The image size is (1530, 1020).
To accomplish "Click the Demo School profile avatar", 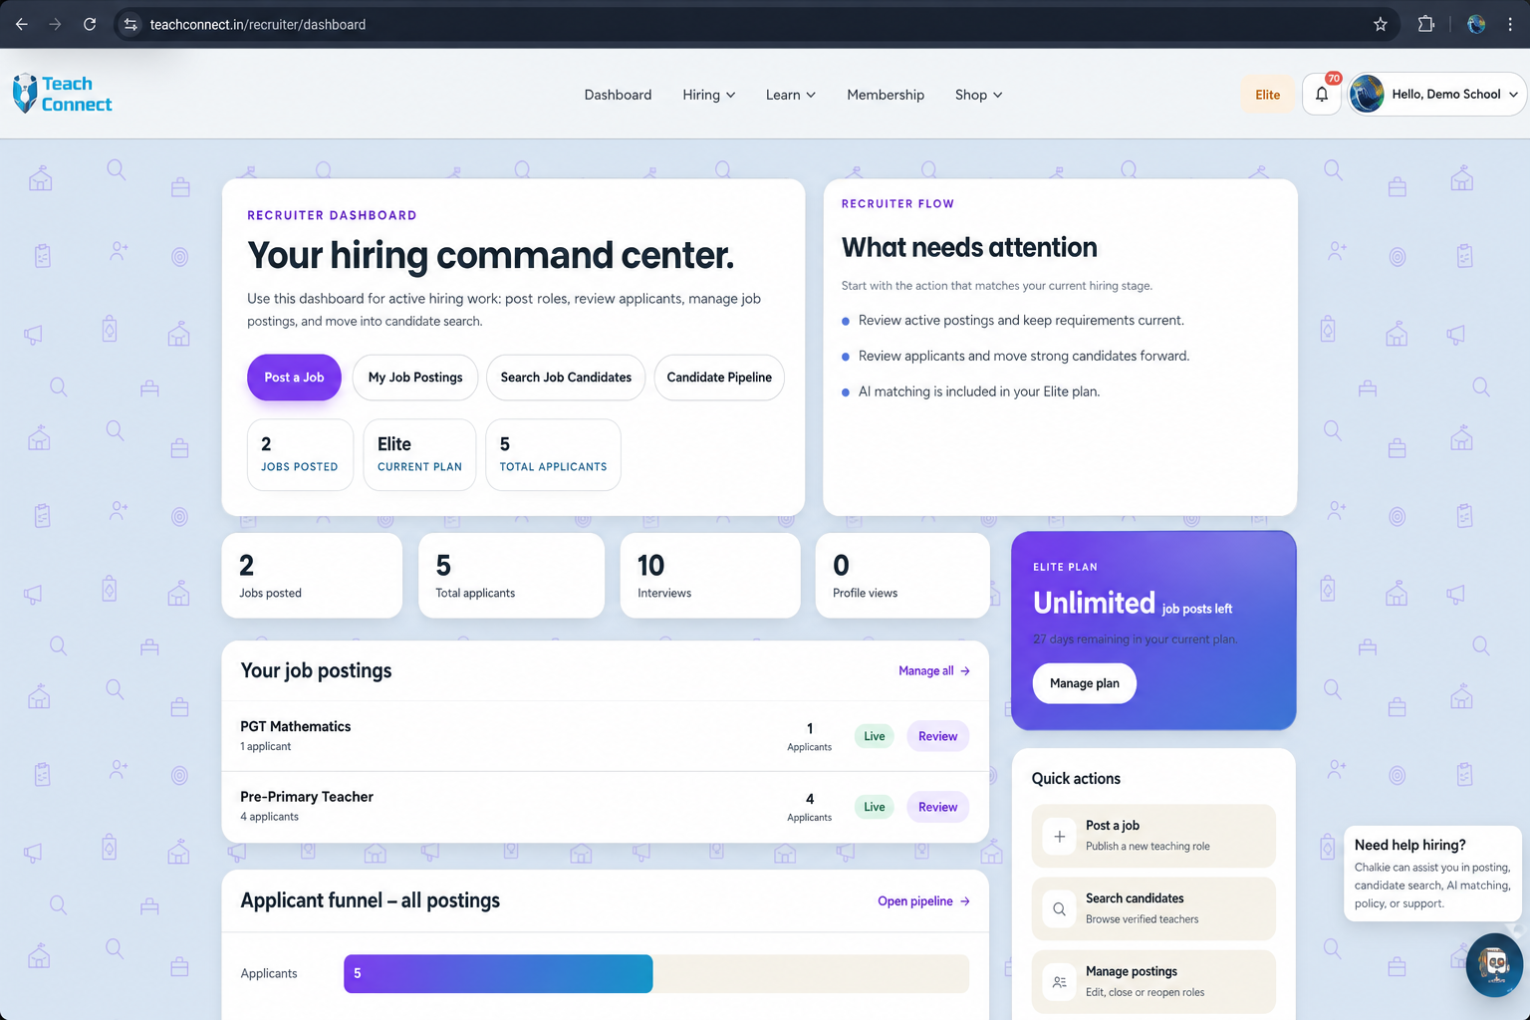I will pos(1368,95).
